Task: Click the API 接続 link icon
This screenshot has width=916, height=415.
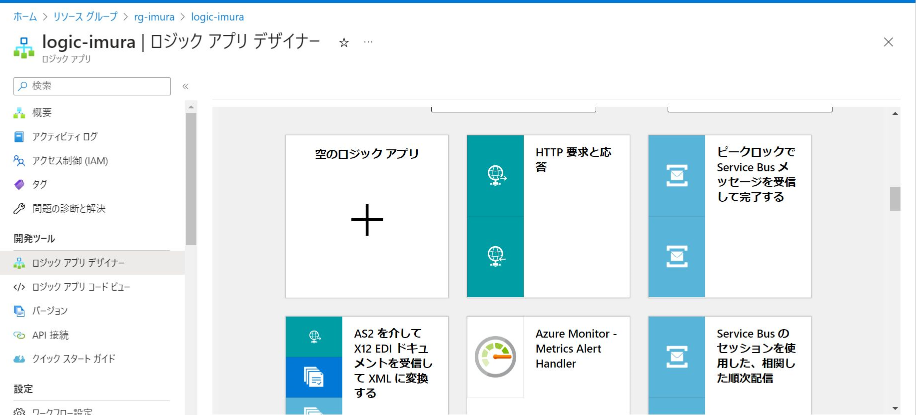Action: point(19,335)
